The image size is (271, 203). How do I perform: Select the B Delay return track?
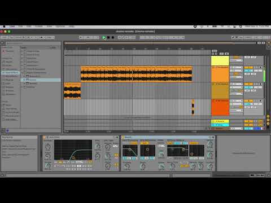220,125
